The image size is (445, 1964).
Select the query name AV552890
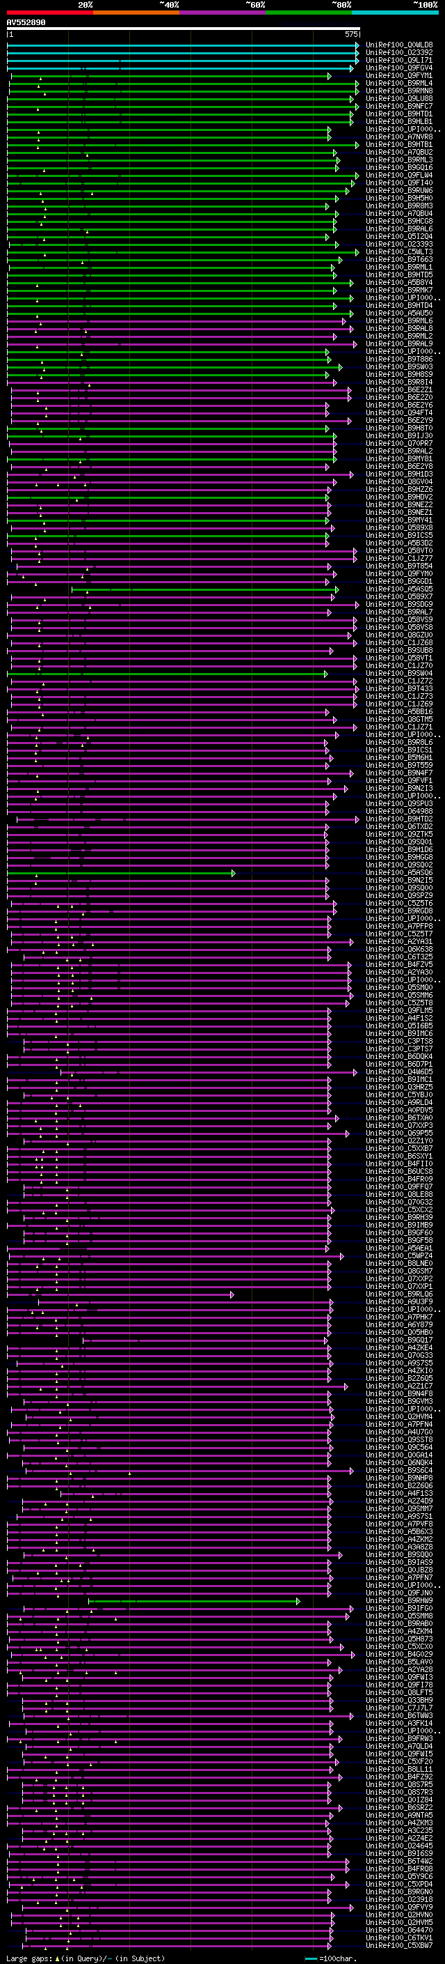click(26, 22)
